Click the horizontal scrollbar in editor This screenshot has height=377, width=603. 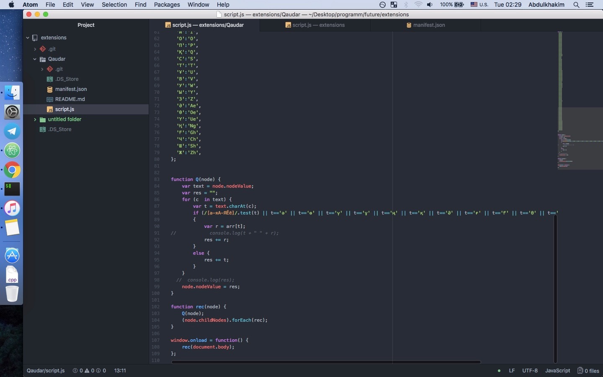tap(326, 362)
